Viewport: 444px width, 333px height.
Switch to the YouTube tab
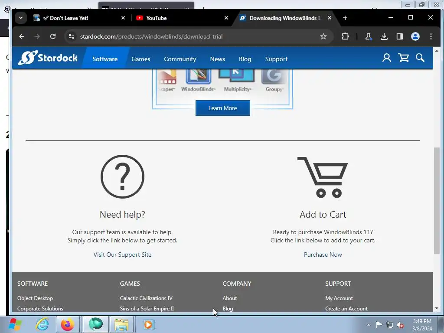[x=182, y=18]
